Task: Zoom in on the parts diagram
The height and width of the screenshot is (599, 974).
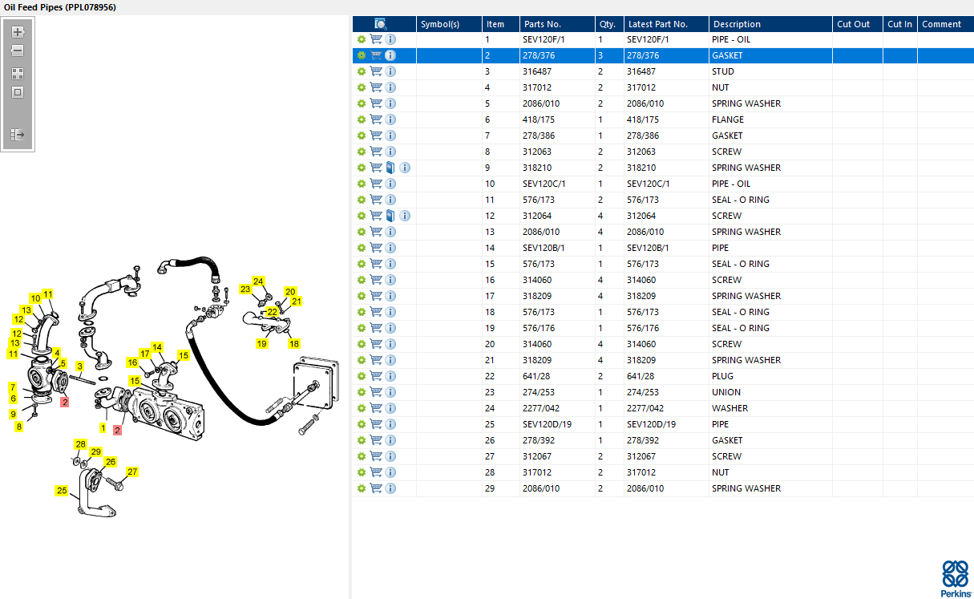Action: coord(18,32)
